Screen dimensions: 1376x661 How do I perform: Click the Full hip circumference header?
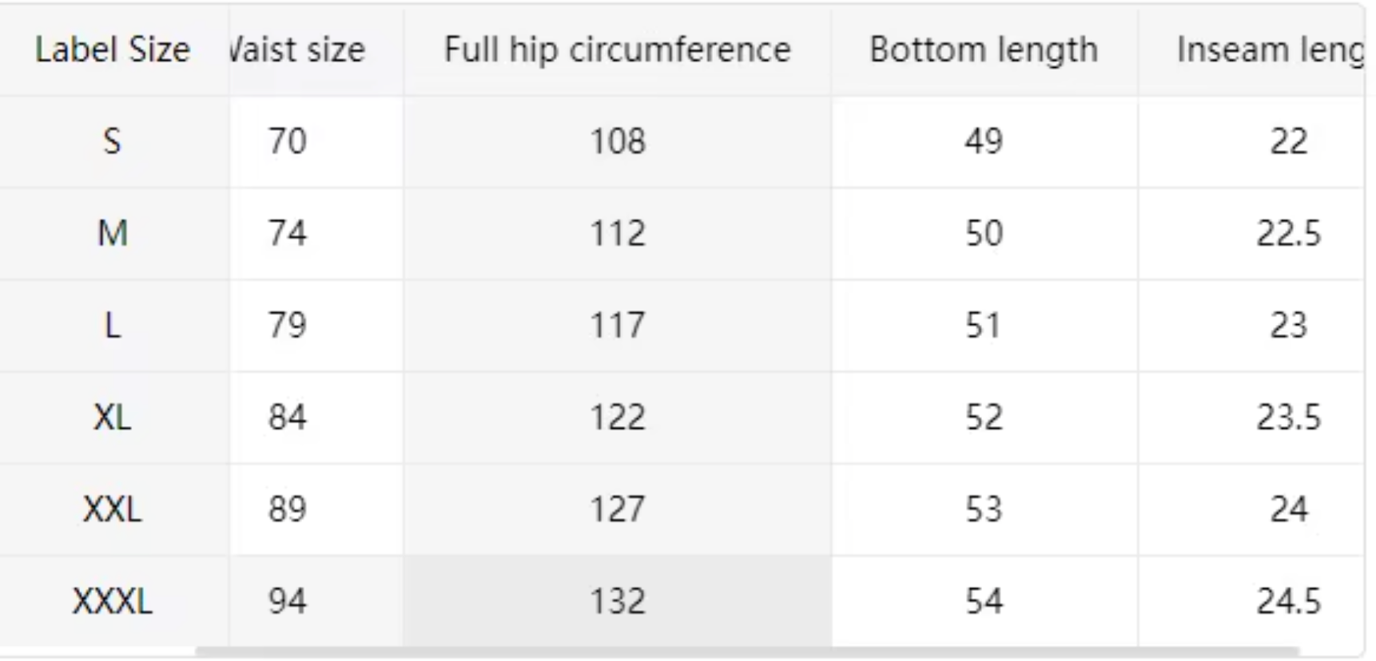tap(617, 50)
